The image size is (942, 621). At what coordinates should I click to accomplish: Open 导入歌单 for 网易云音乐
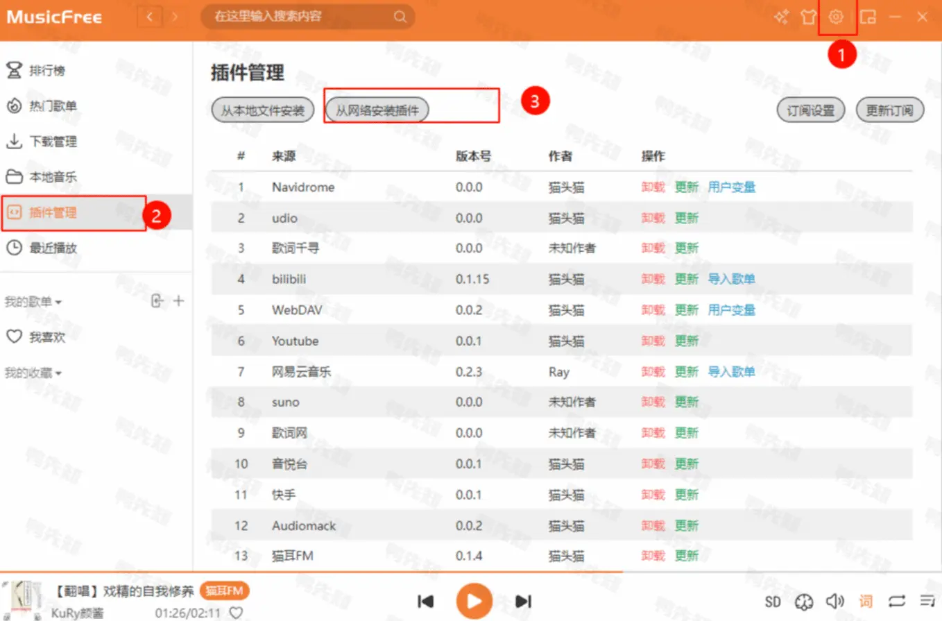[x=732, y=372]
